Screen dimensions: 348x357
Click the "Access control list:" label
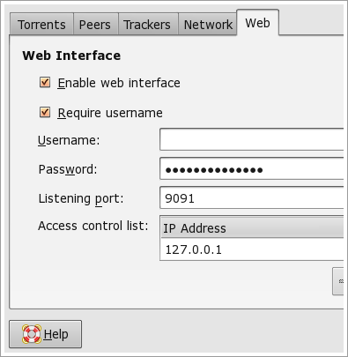click(x=93, y=226)
